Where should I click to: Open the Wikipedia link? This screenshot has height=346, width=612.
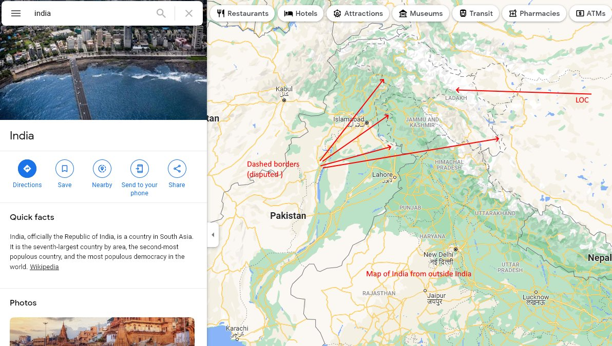pos(44,267)
